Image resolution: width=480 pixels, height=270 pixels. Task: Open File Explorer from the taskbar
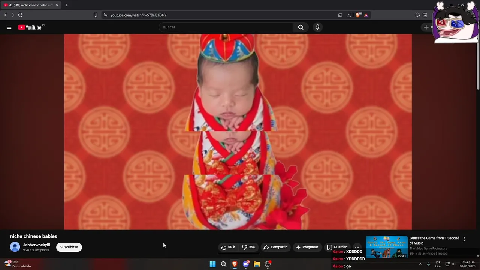click(257, 264)
